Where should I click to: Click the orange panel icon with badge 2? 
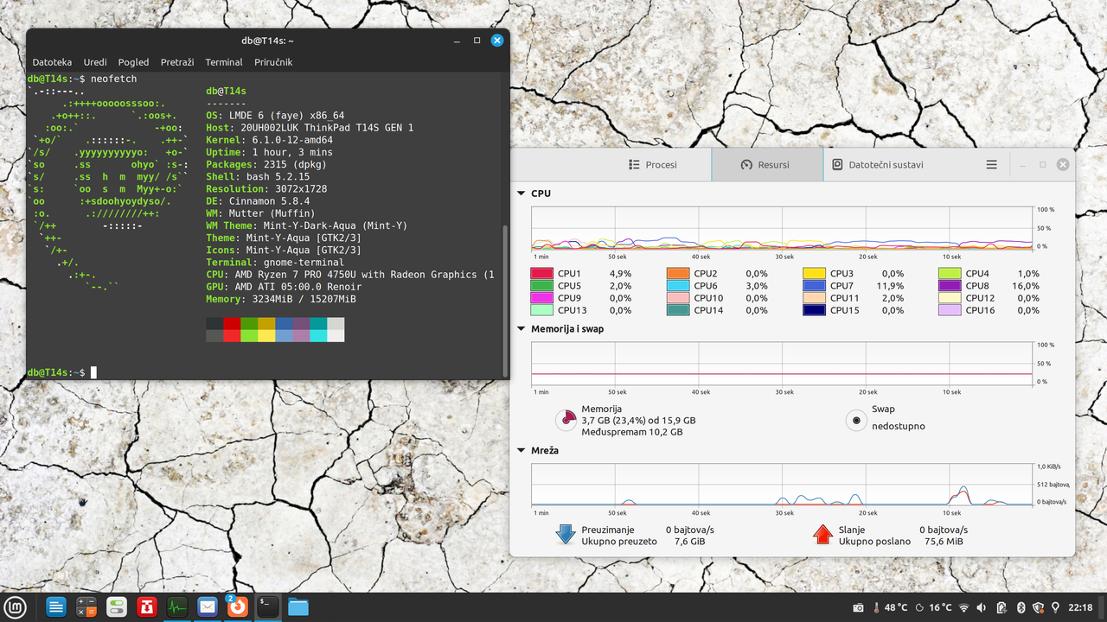[x=237, y=607]
